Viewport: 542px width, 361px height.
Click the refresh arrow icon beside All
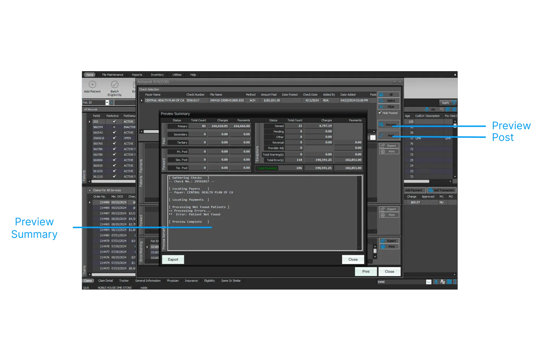pos(442,109)
